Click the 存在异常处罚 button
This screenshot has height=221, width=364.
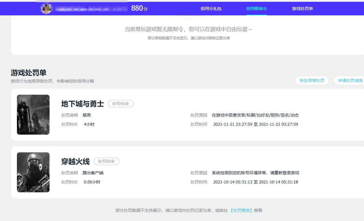tap(312, 80)
